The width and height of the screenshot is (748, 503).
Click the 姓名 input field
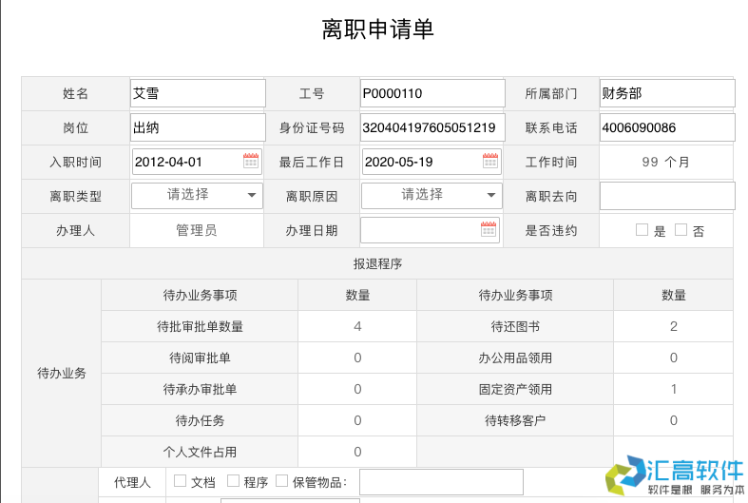[x=198, y=93]
